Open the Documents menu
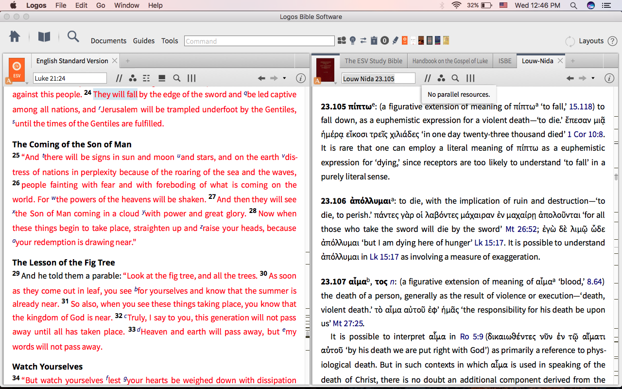622x389 pixels. tap(108, 41)
